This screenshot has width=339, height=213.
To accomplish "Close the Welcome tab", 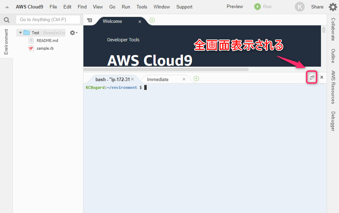I will tap(140, 22).
